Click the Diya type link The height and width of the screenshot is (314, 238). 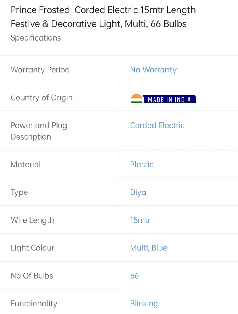[x=138, y=192]
